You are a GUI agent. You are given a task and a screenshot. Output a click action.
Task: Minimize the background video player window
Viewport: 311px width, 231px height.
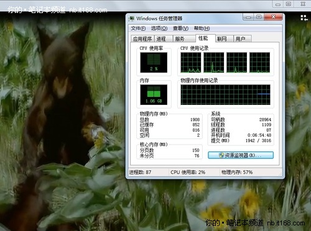tap(278, 4)
